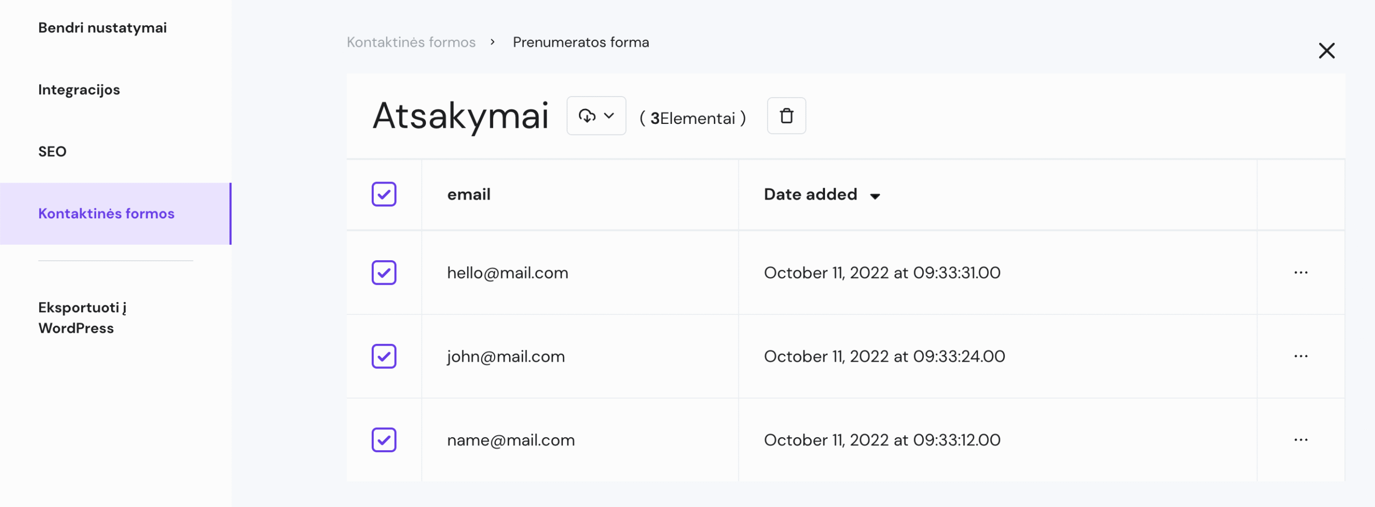The height and width of the screenshot is (507, 1375).
Task: Select Kontaktinės formos in sidebar
Action: pos(106,214)
